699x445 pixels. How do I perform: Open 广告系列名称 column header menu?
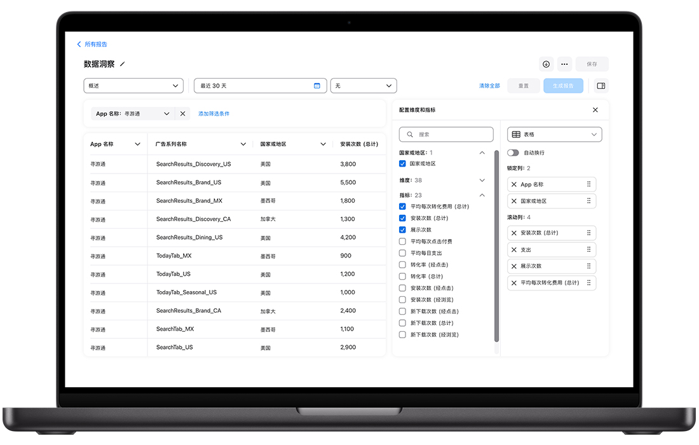tap(243, 144)
